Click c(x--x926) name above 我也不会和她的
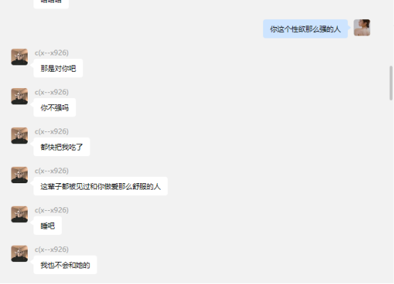 coord(51,250)
